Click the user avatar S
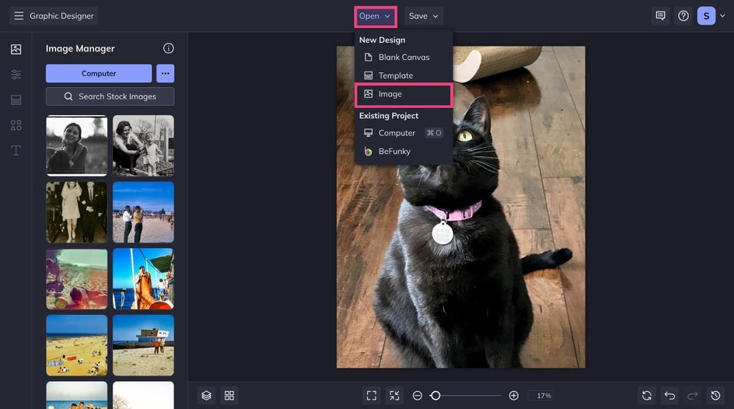 tap(706, 16)
